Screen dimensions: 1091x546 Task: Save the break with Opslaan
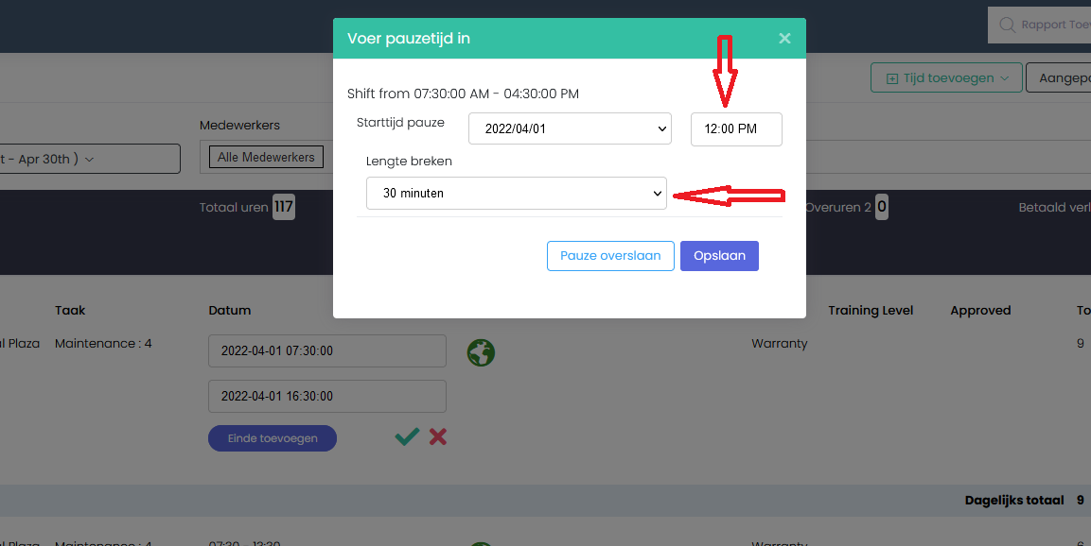(x=719, y=256)
